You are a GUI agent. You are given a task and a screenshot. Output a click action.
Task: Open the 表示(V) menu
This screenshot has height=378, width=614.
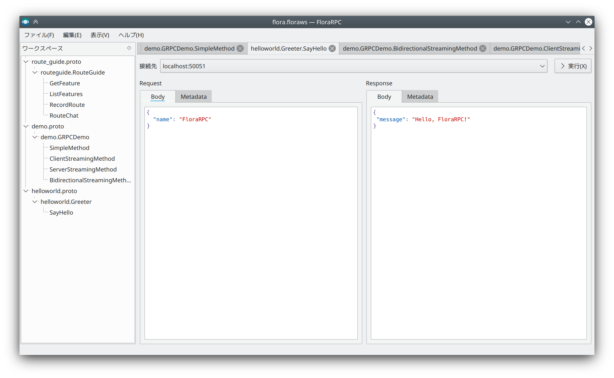tap(100, 35)
